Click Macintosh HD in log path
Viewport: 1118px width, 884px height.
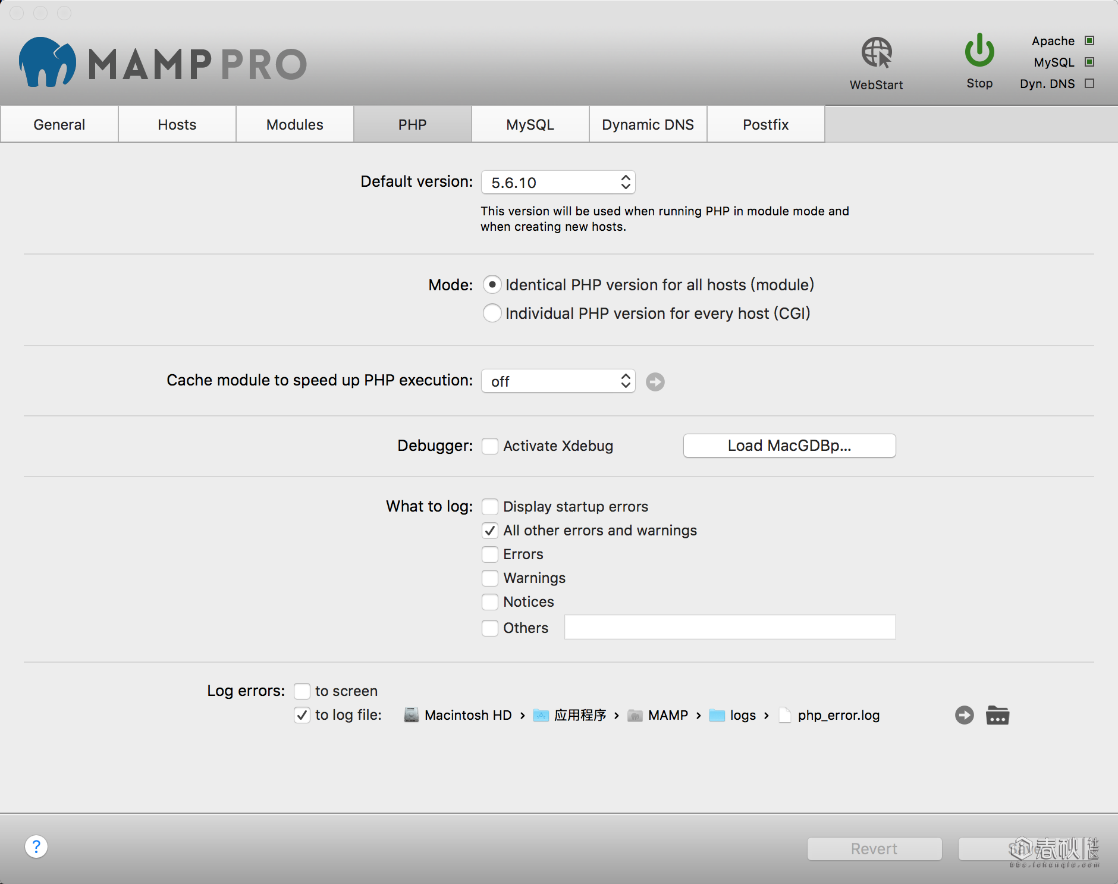[468, 715]
